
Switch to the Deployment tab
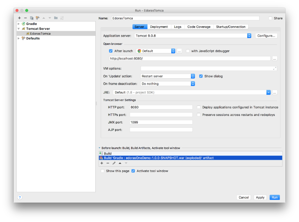point(159,27)
